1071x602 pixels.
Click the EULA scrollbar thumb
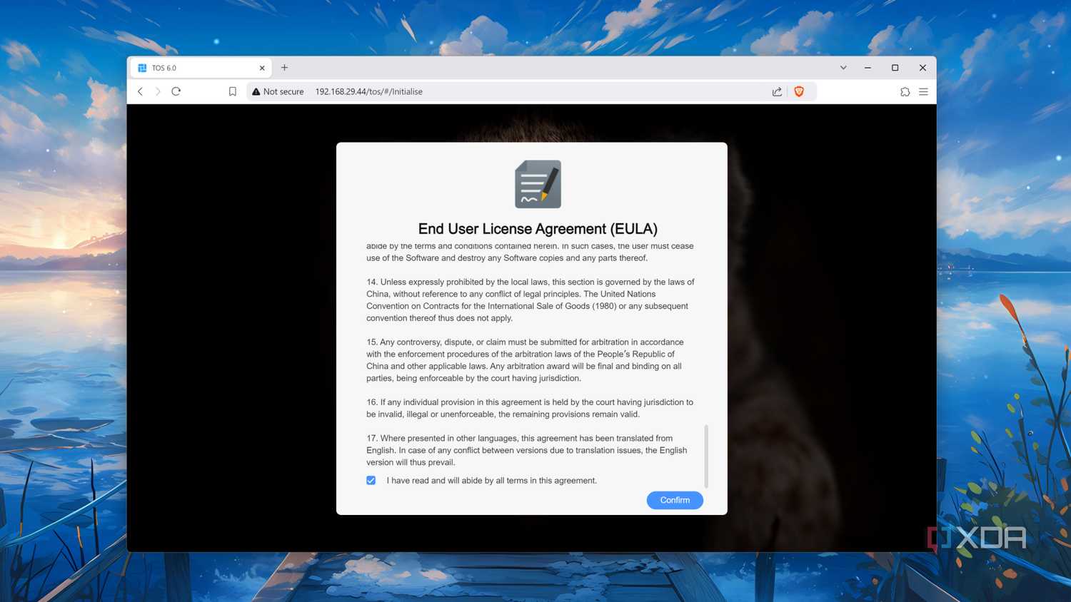coord(706,456)
